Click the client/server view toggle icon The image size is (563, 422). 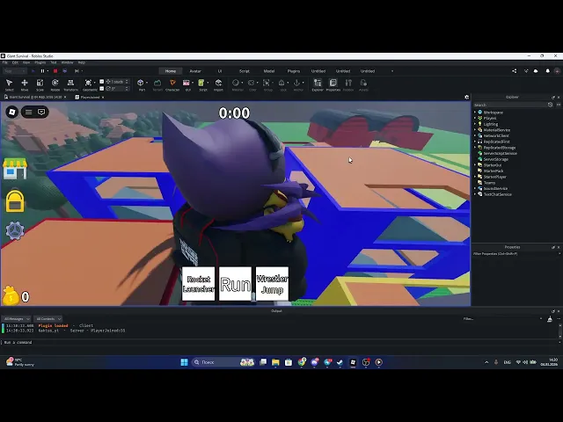pyautogui.click(x=65, y=71)
